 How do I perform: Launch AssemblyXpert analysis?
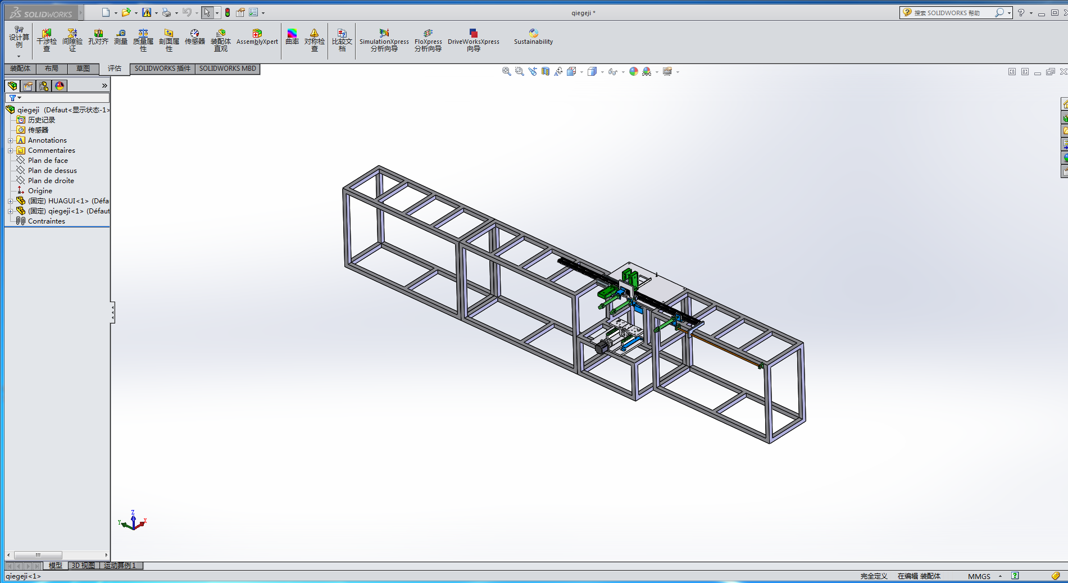point(257,37)
